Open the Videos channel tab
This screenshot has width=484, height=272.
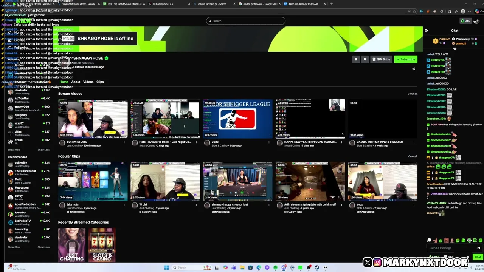coord(88,82)
